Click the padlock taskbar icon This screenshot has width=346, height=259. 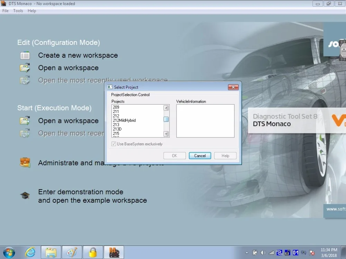coord(93,252)
